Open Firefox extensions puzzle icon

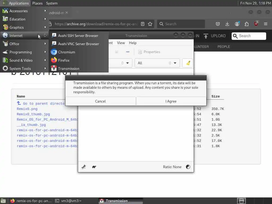[246, 24]
